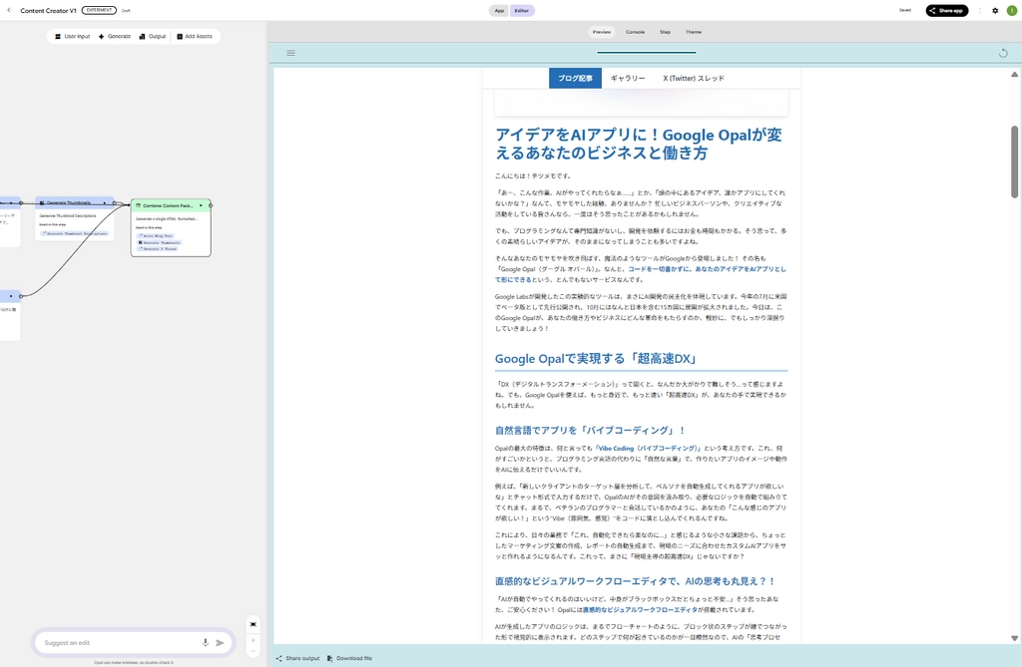1022x667 pixels.
Task: Click the fit-to-screen canvas icon
Action: point(253,624)
